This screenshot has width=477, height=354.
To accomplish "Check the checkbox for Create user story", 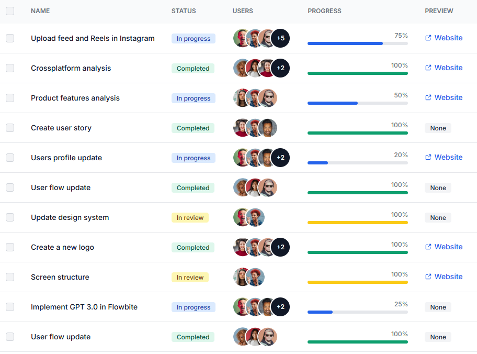I will click(9, 128).
